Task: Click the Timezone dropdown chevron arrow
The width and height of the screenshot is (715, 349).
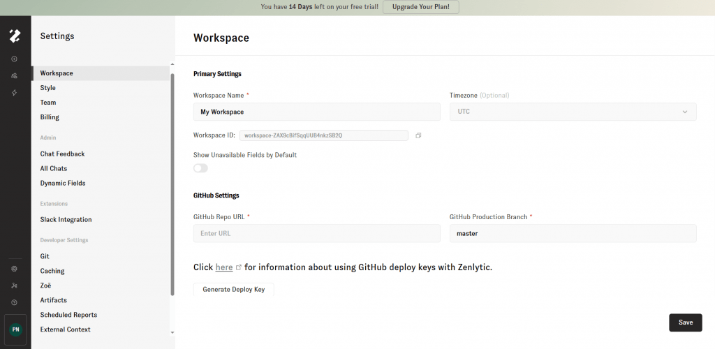Action: point(685,112)
